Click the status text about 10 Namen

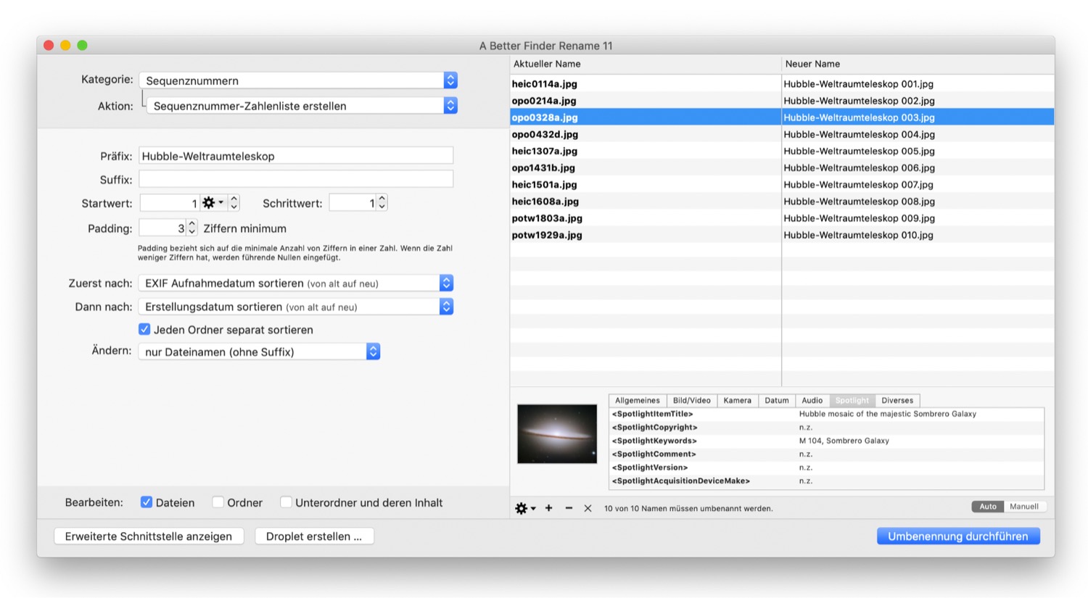[x=688, y=508]
